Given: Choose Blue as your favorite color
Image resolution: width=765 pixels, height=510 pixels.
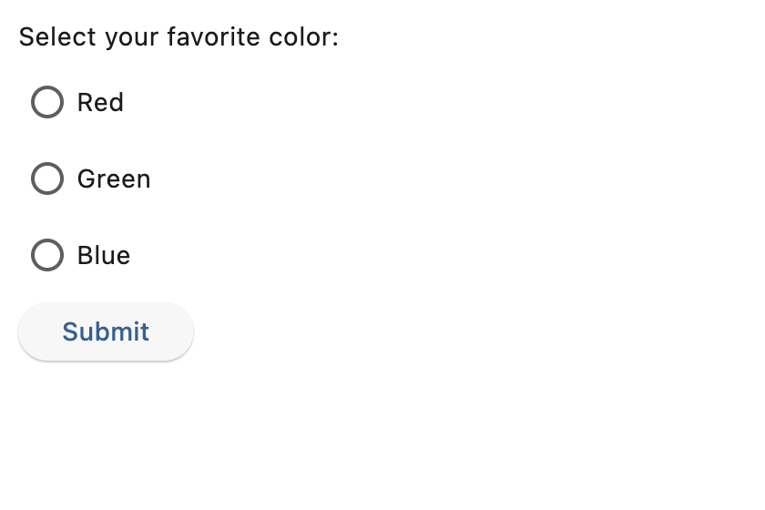Looking at the screenshot, I should coord(47,255).
